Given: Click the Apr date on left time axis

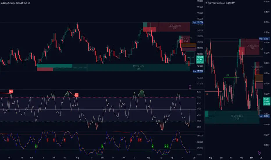Looking at the screenshot, I should [54, 158].
